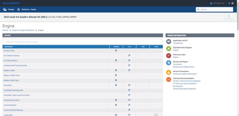
Task: Click the Exploded Parts Diagram icon
Action: pos(169,49)
